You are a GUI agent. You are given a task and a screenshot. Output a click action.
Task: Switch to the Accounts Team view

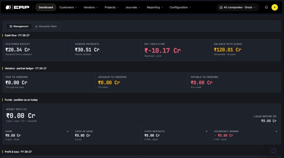[x=46, y=26]
